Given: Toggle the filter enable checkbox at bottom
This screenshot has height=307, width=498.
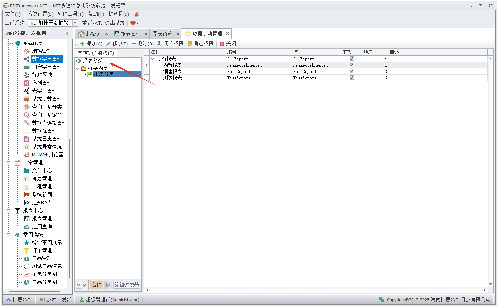Looking at the screenshot, I should [x=85, y=285].
